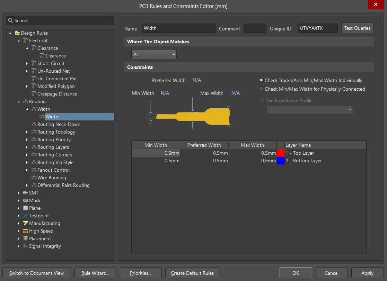Viewport: 387px width, 281px height.
Task: Collapse the Routing tree node
Action: (18, 101)
